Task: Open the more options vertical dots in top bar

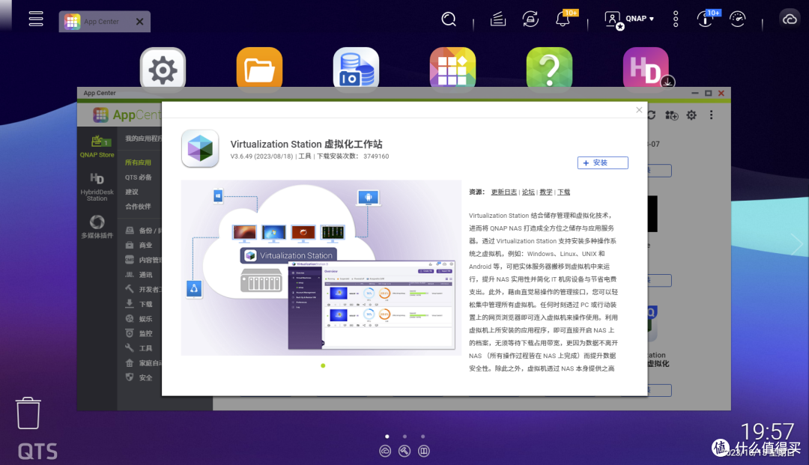Action: (676, 19)
